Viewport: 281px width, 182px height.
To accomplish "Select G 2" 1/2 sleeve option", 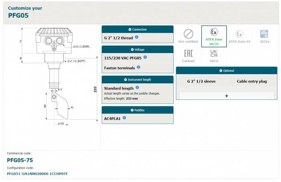I will pyautogui.click(x=201, y=81).
